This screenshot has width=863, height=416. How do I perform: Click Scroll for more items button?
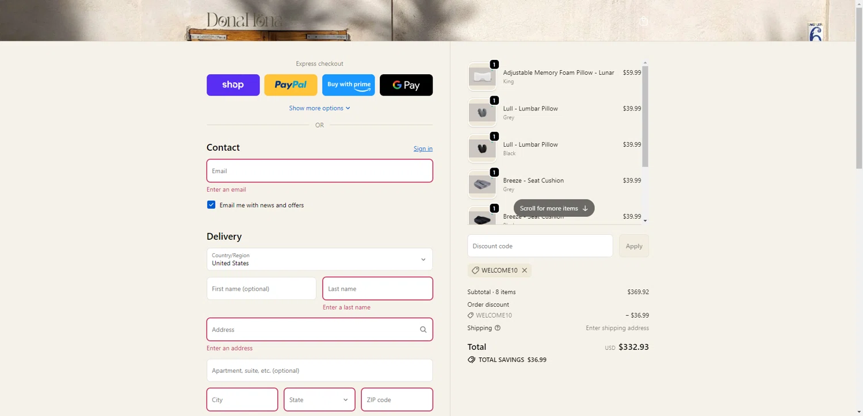point(553,208)
